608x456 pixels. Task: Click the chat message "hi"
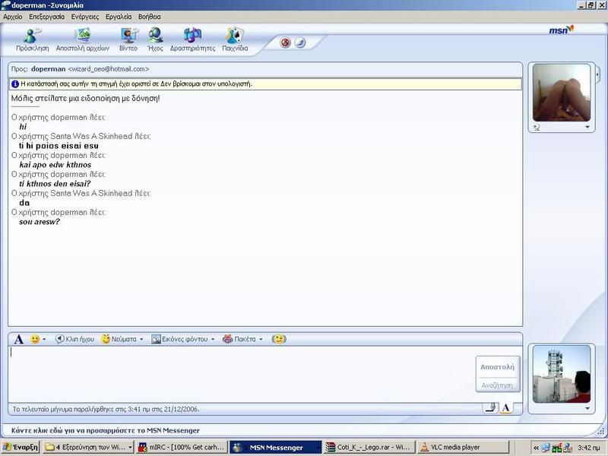click(x=23, y=127)
